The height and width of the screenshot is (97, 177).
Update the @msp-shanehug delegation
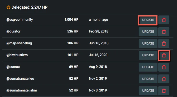click(148, 44)
